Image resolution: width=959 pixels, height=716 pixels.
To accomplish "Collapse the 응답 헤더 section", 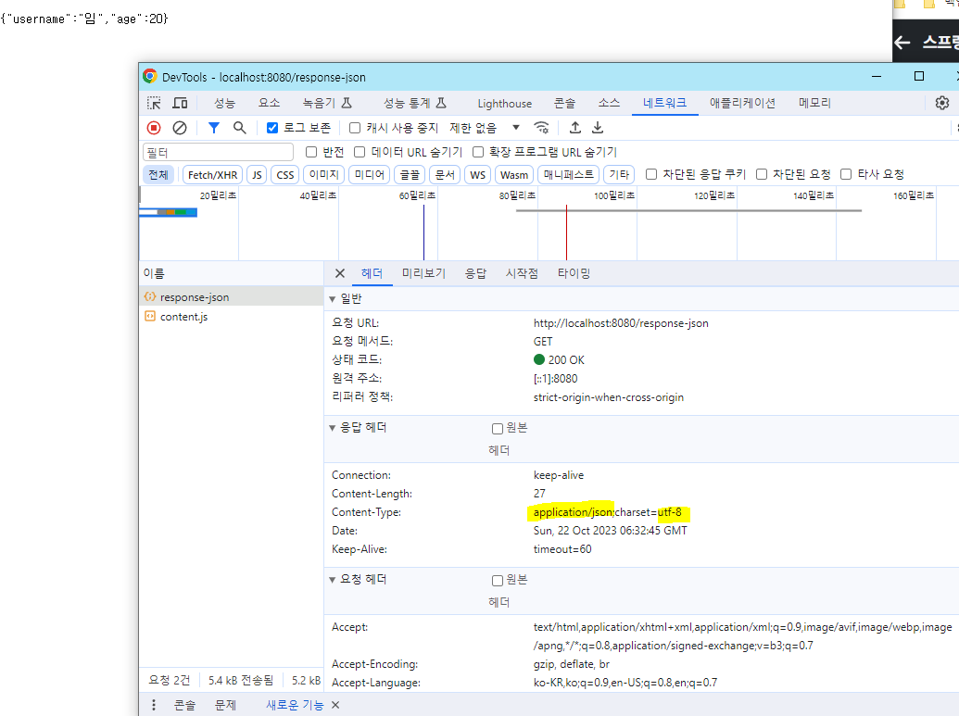I will [x=333, y=428].
